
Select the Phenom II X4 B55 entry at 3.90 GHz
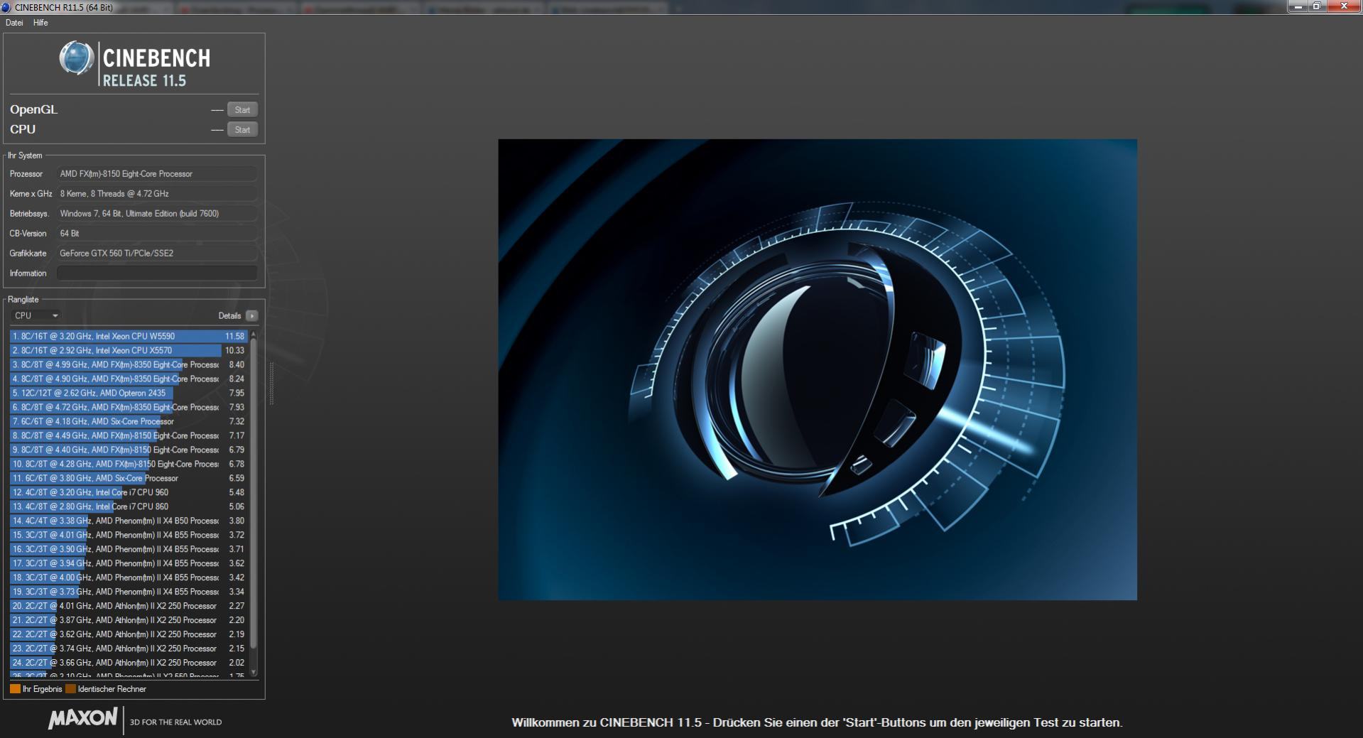click(129, 549)
